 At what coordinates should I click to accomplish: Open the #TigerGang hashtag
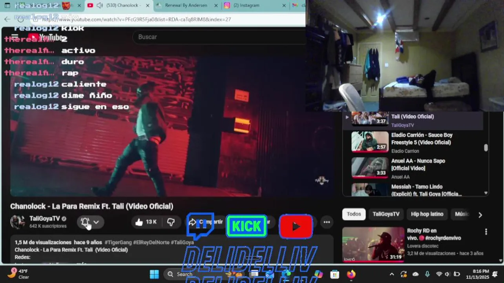click(x=118, y=243)
